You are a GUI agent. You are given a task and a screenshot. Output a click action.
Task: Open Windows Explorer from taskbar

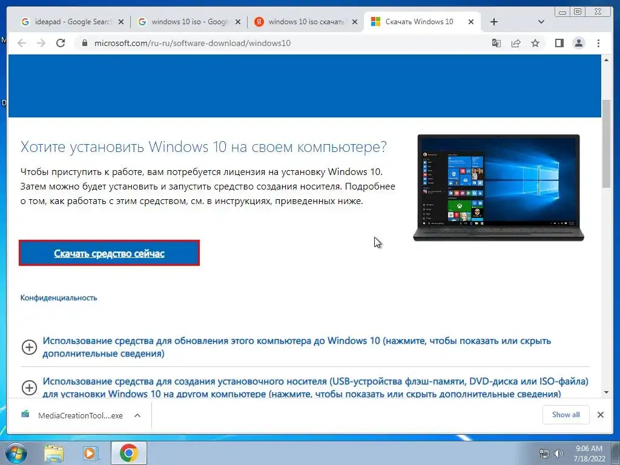click(54, 453)
